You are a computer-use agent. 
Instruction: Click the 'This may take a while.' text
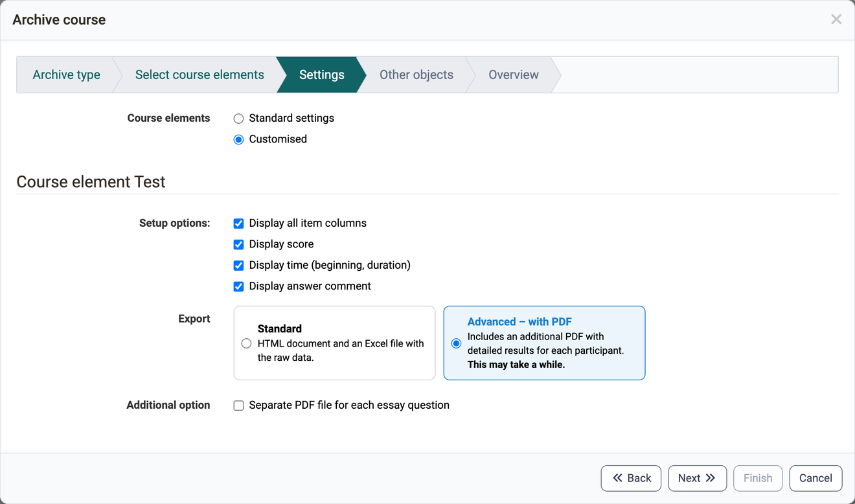tap(516, 365)
